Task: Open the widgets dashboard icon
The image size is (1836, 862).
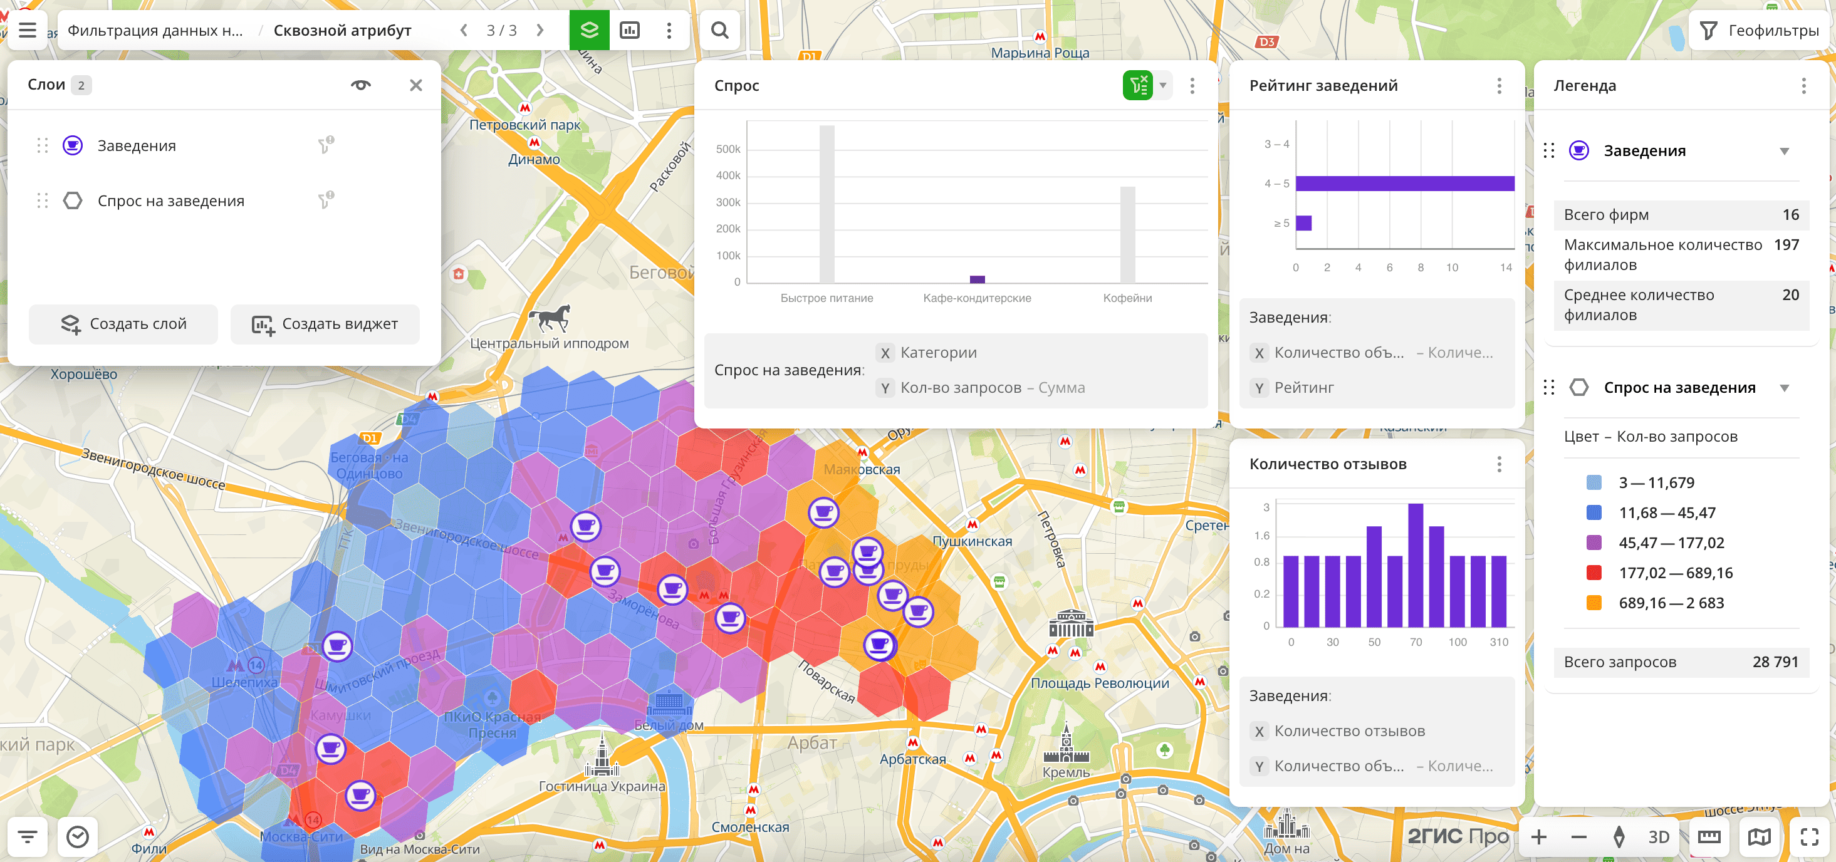Action: tap(630, 30)
